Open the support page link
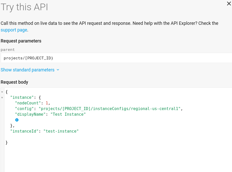 coord(14,30)
